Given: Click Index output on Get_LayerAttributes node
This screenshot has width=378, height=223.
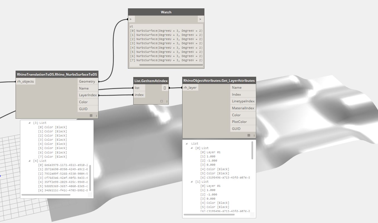Looking at the screenshot, I should (243, 94).
